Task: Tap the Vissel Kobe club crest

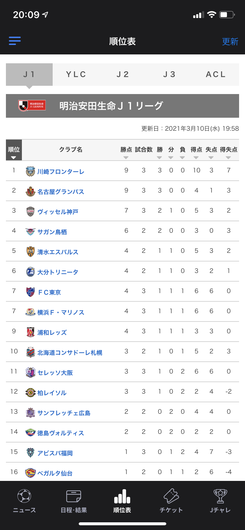Action: coord(30,212)
